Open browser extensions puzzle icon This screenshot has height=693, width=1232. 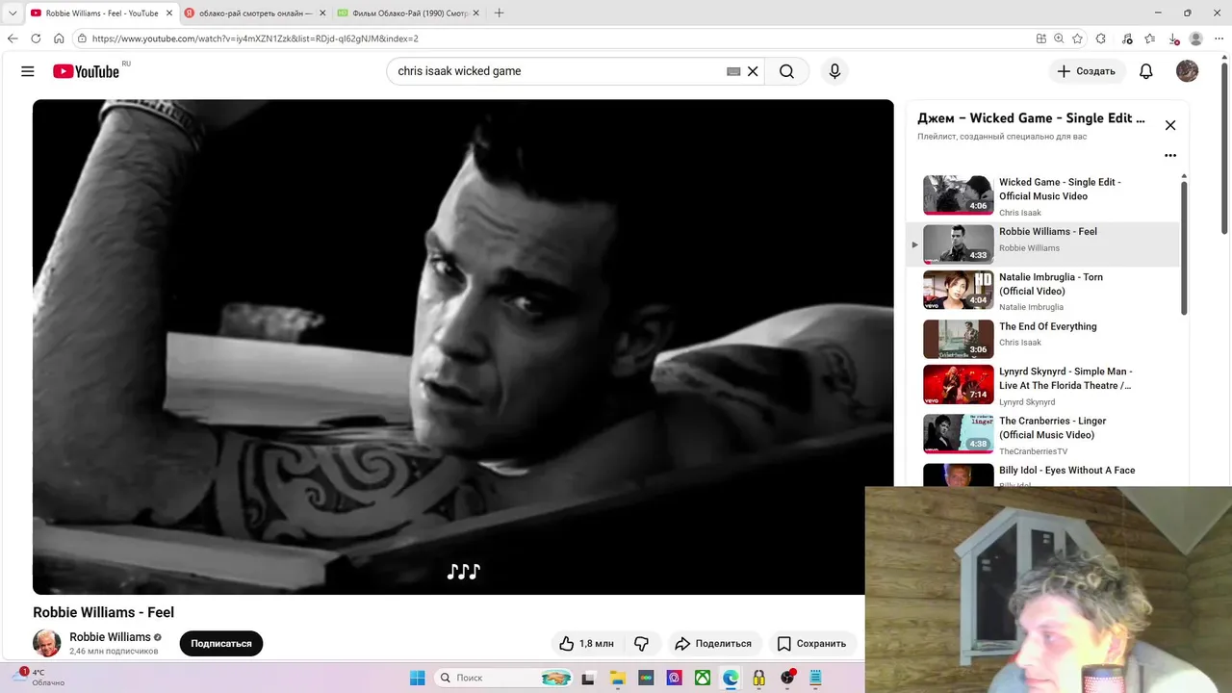tap(1101, 38)
